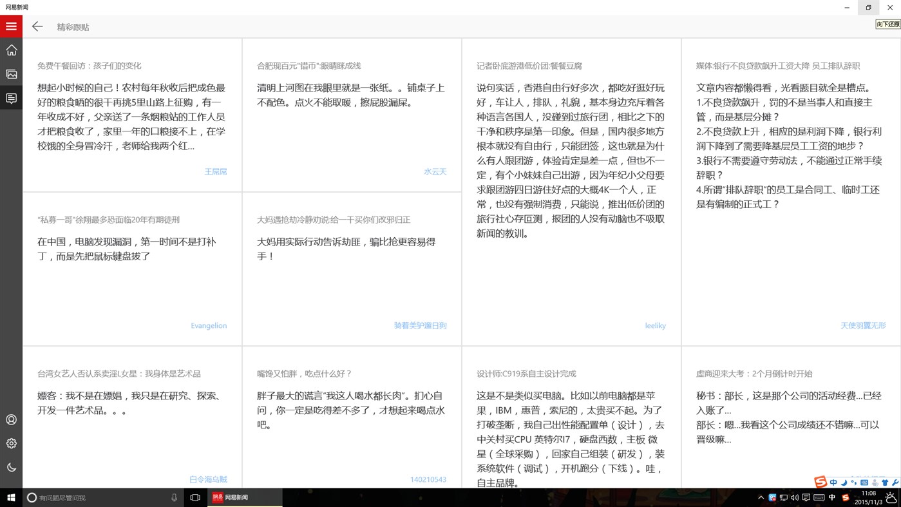Screen dimensions: 901x507
Task: Select the Home icon in left sidebar
Action: (11, 50)
